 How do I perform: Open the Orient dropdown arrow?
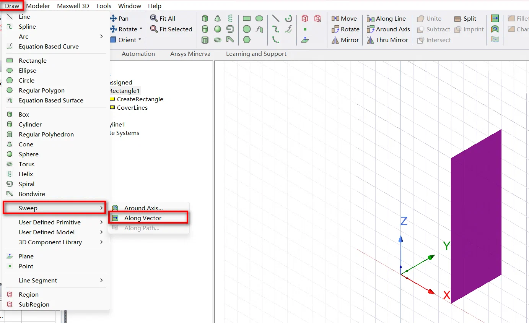point(140,40)
